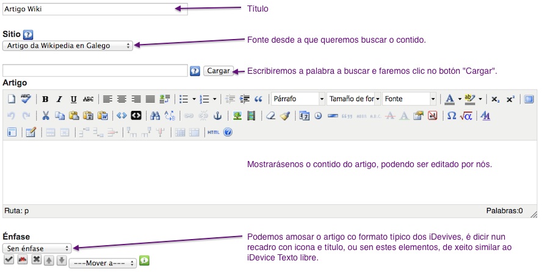Click the Cargar button
The image size is (542, 272).
coord(219,71)
